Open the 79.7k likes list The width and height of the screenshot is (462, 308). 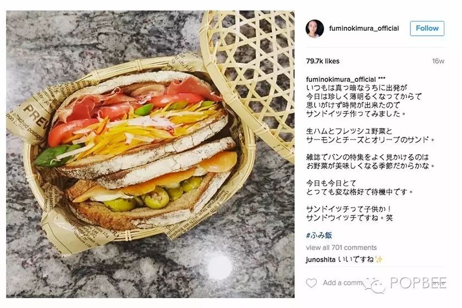click(x=323, y=61)
